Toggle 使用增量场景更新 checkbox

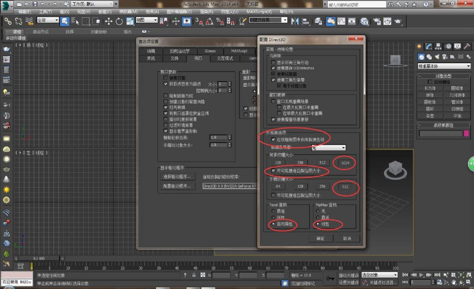(273, 120)
